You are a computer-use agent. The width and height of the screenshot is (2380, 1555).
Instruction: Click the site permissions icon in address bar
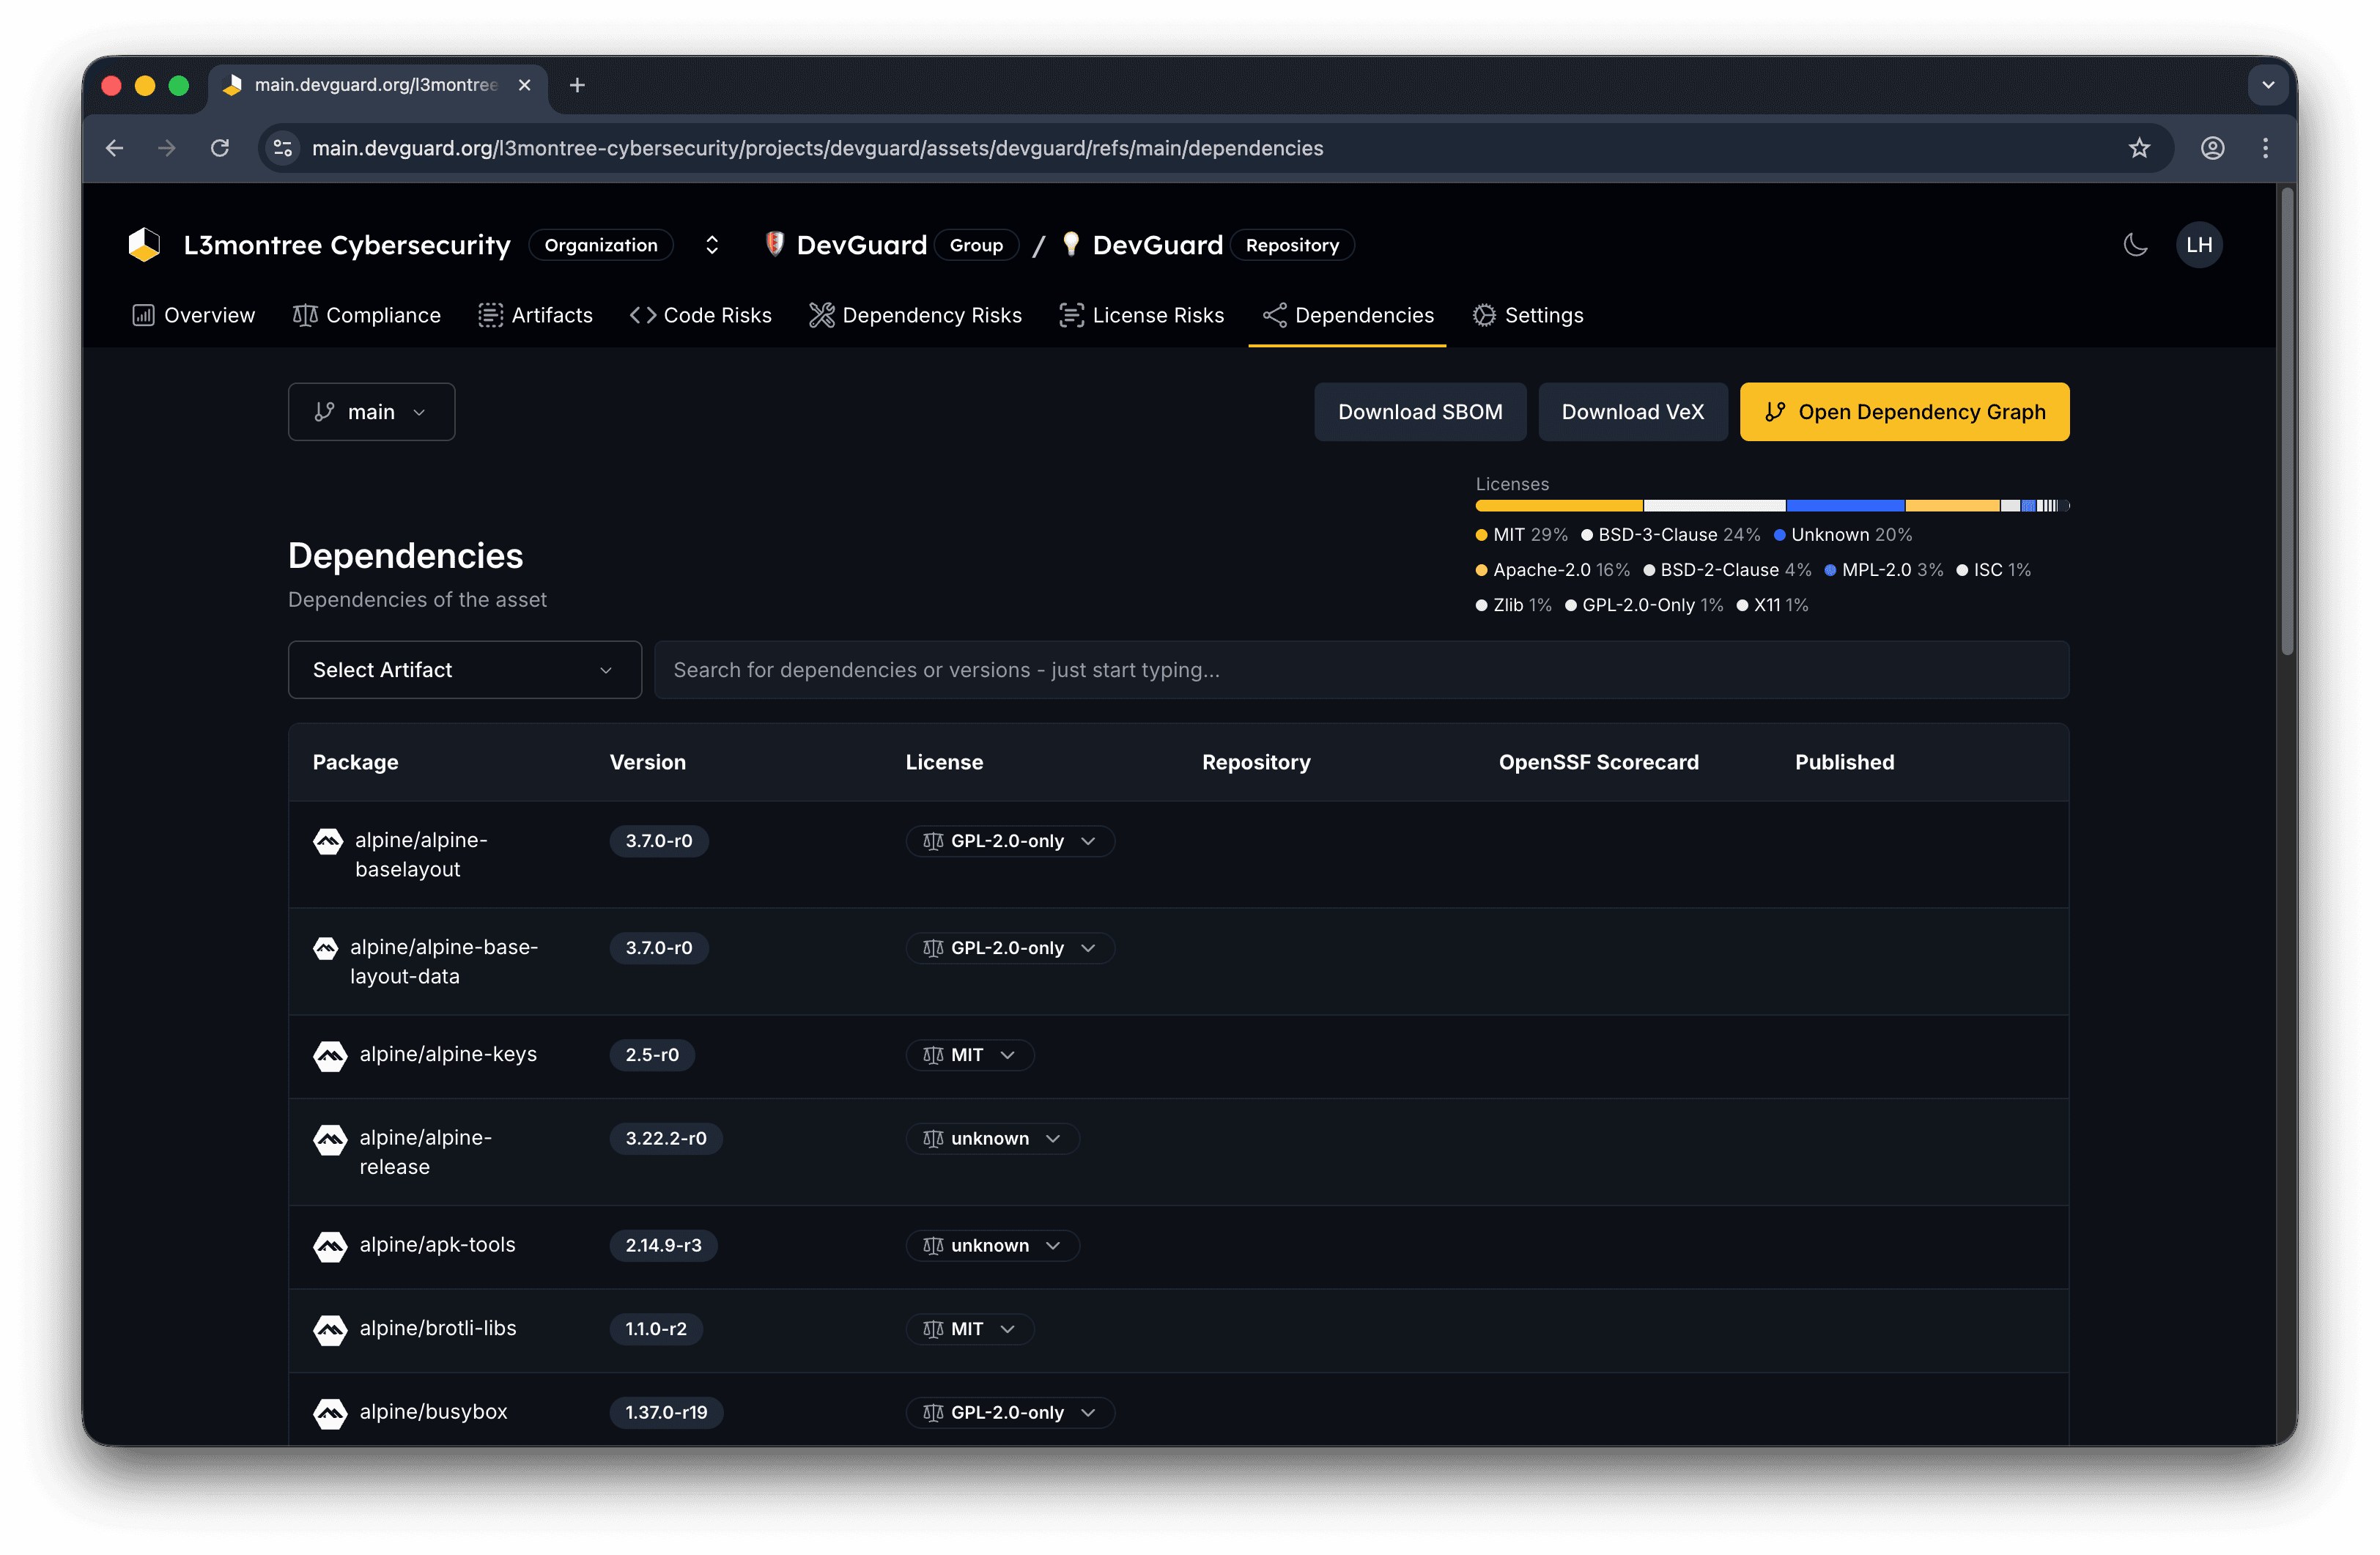coord(283,147)
